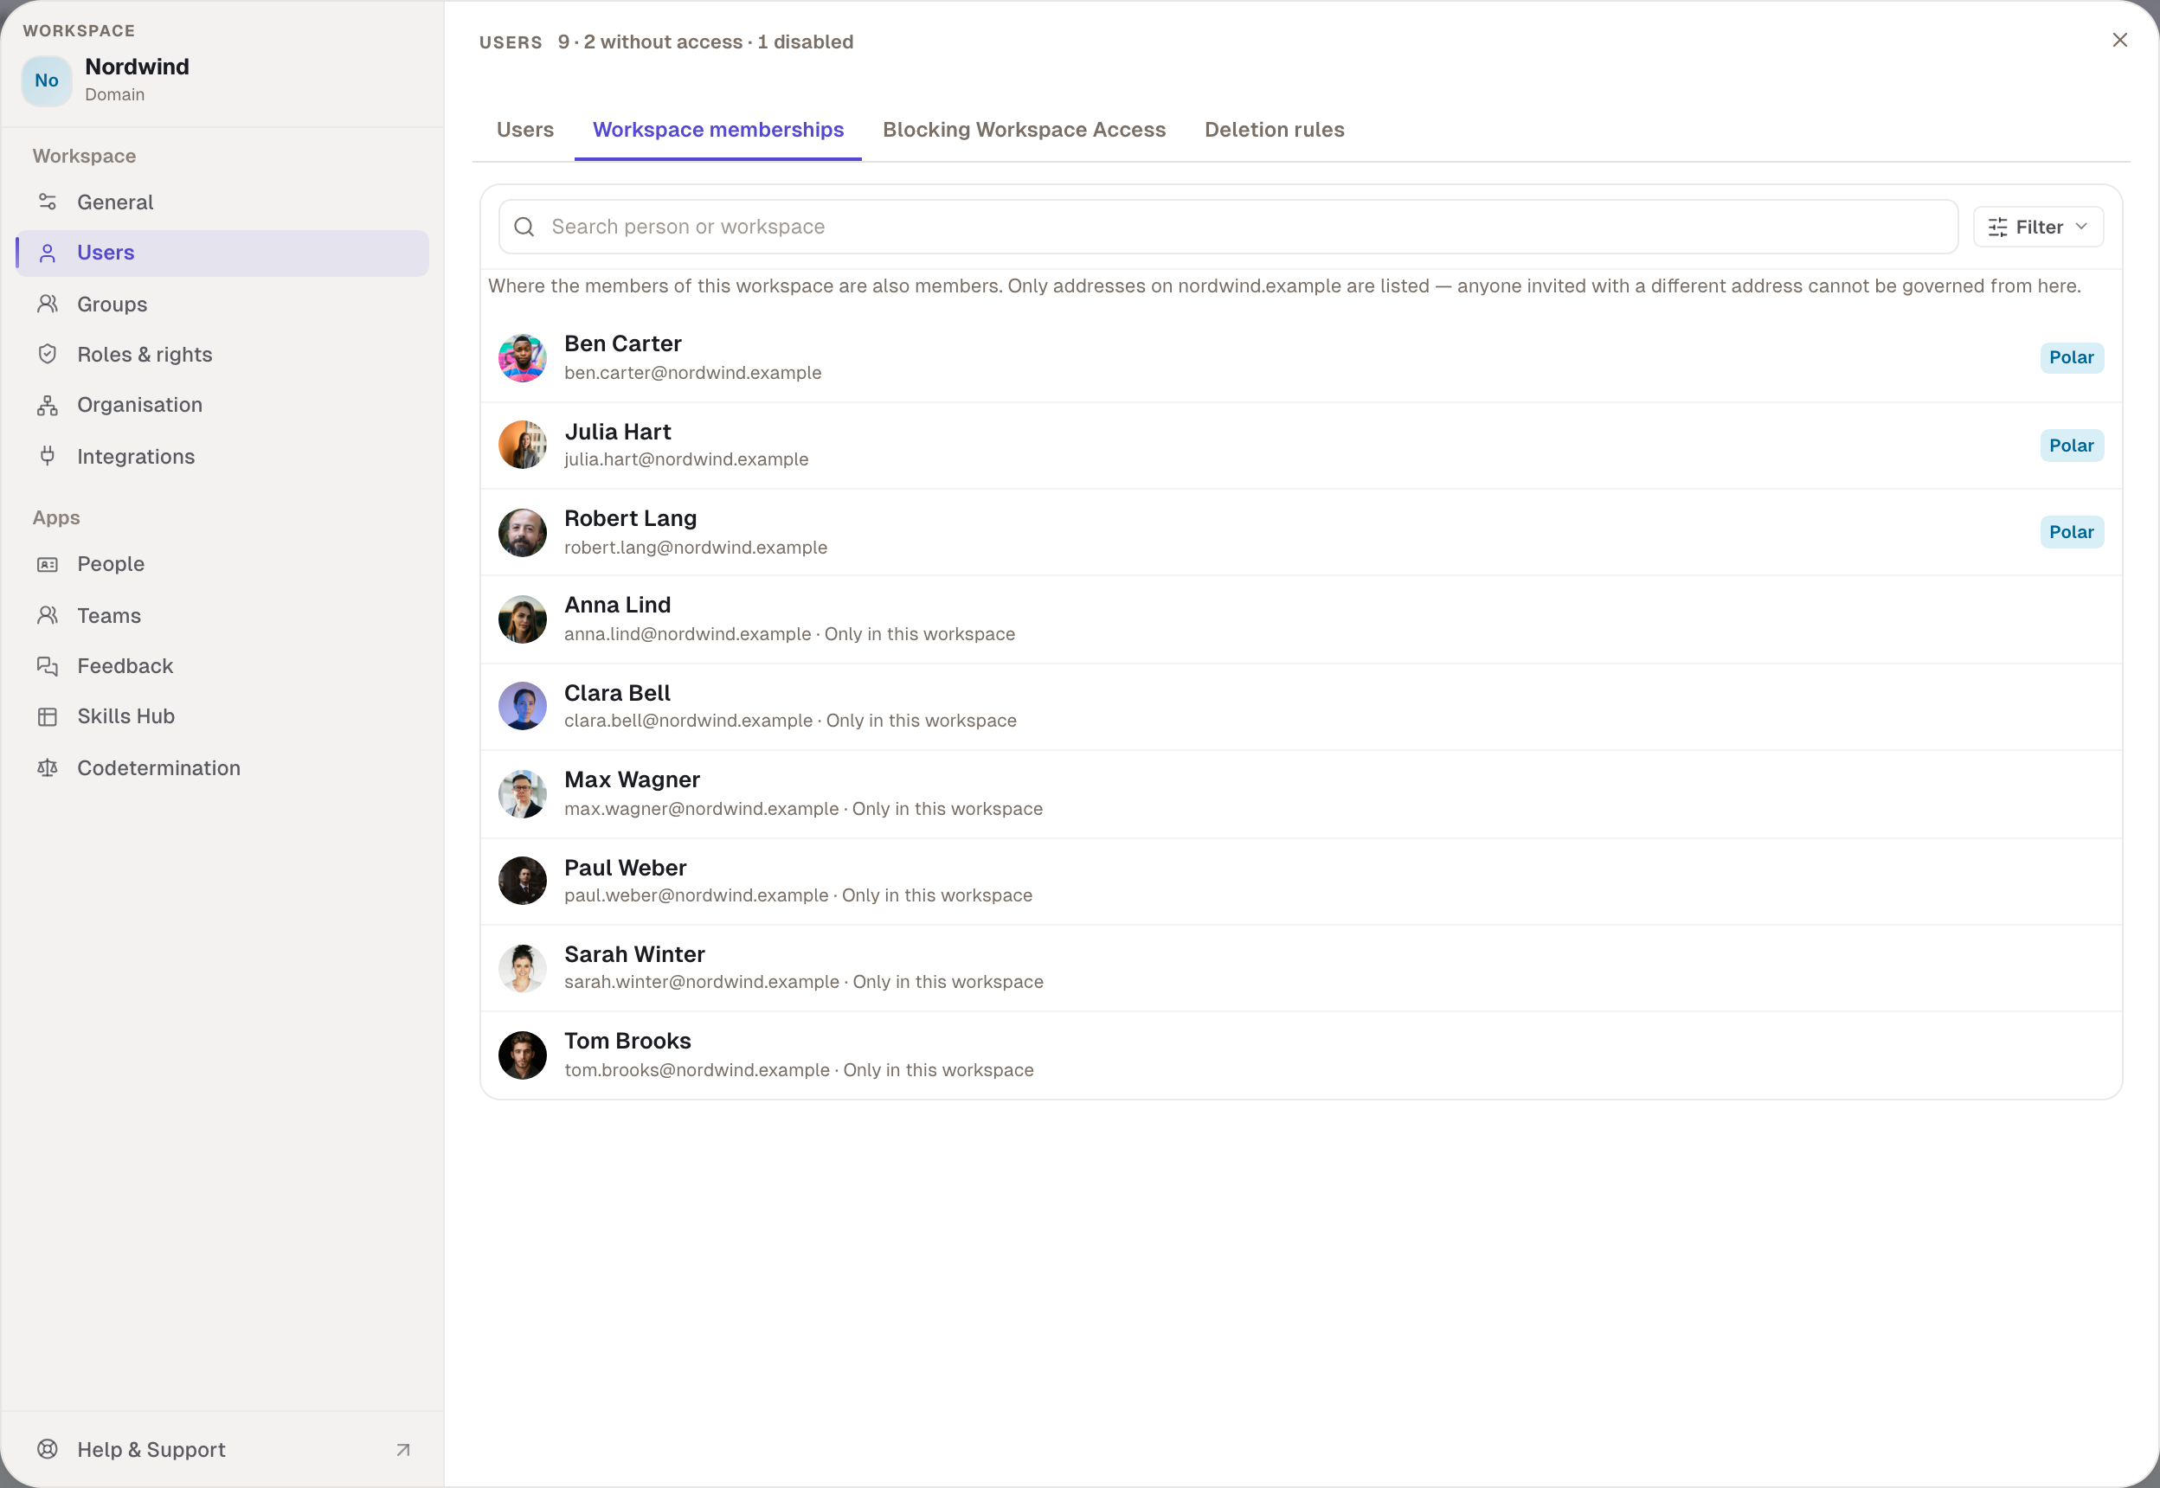The height and width of the screenshot is (1488, 2160).
Task: Click the Sarah Winter name
Action: click(x=634, y=955)
